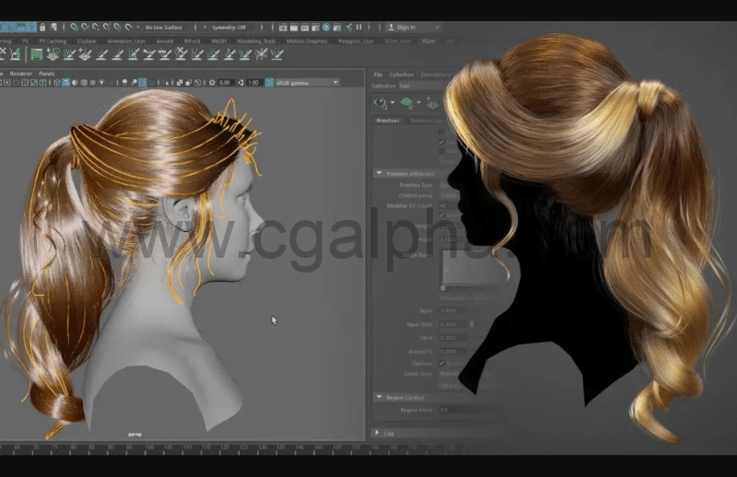737x477 pixels.
Task: Switch to the MASH shelf tab
Action: [x=219, y=41]
